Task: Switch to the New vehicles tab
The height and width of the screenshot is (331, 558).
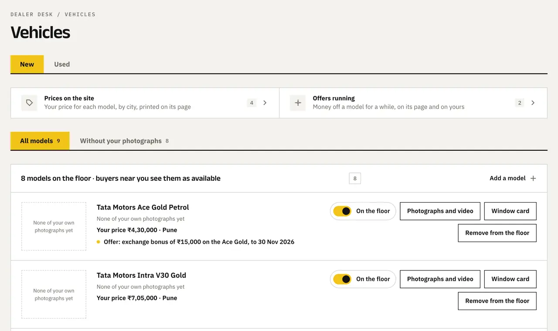Action: tap(27, 64)
